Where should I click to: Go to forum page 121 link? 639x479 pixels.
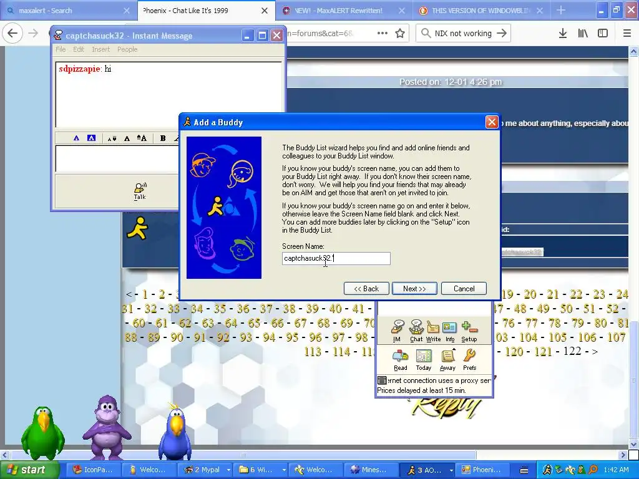click(543, 352)
